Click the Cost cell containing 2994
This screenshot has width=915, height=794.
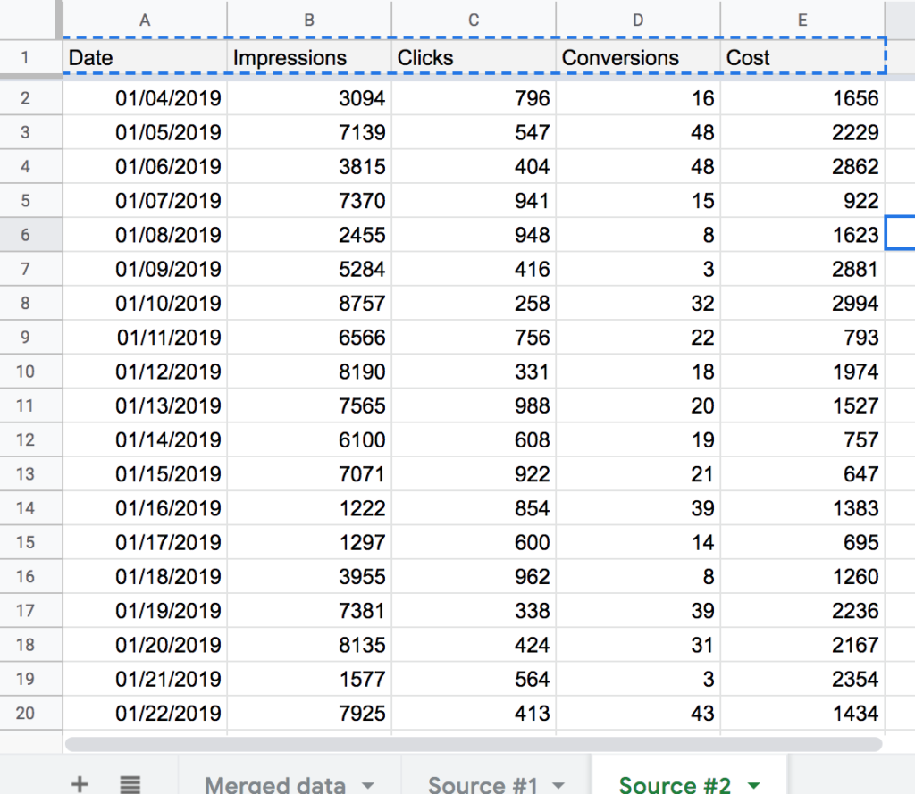802,304
